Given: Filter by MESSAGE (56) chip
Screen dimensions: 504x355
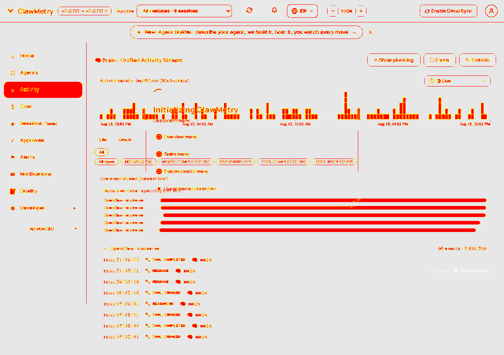Looking at the screenshot, I should (x=138, y=162).
